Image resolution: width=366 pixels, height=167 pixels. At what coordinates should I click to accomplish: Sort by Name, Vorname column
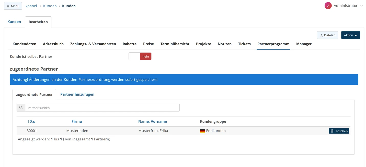click(x=153, y=121)
